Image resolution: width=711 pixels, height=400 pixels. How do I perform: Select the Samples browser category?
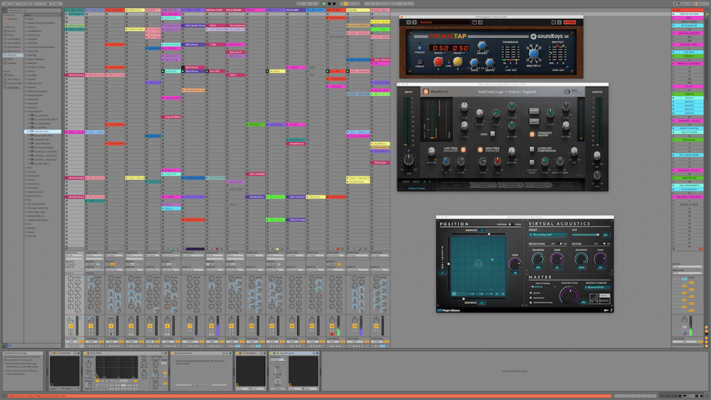(12, 63)
